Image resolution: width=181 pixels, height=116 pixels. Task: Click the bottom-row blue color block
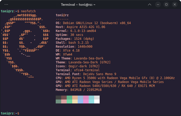click(x=81, y=101)
